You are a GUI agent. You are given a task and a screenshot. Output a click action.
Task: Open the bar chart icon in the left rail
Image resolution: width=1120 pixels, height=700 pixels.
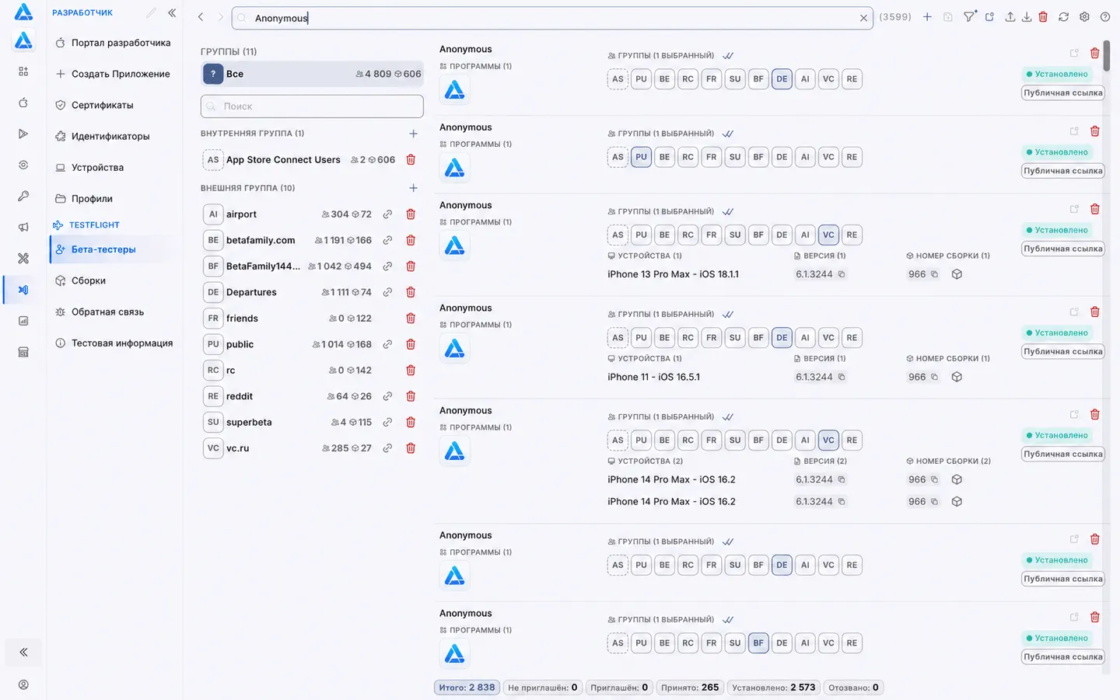tap(23, 320)
